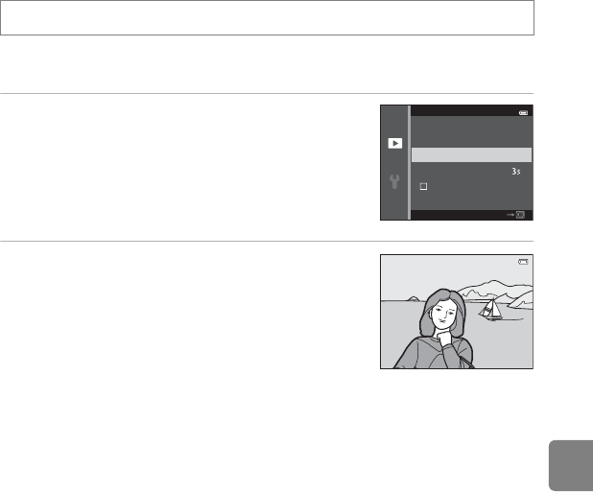Viewport: 593px width, 492px height.
Task: Click the dark title bar of the menu
Action: tap(471, 110)
